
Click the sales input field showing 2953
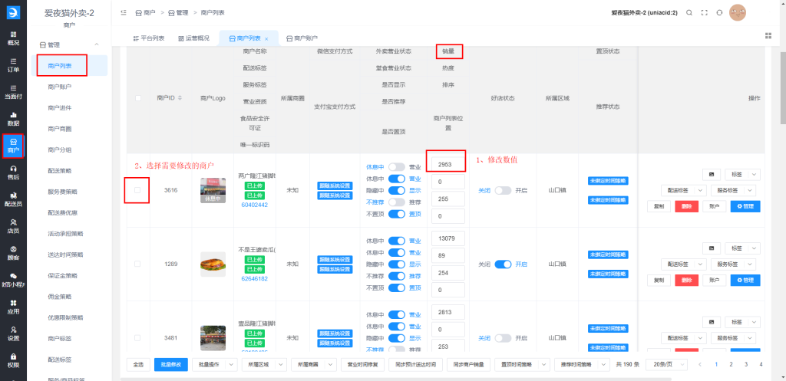pyautogui.click(x=445, y=165)
